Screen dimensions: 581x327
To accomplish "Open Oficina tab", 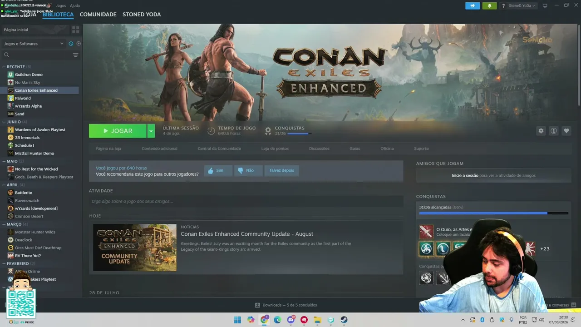I will click(x=387, y=149).
